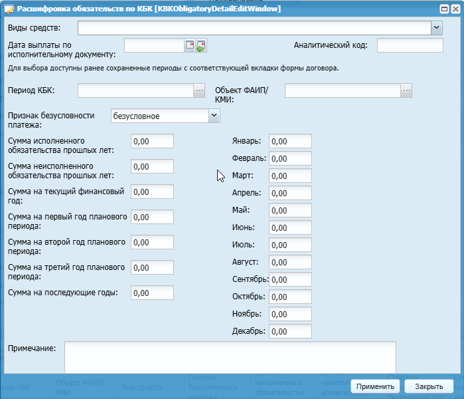Viewport: 464px width, 399px height.
Task: Select the Сумма на последующие годы field
Action: click(152, 293)
